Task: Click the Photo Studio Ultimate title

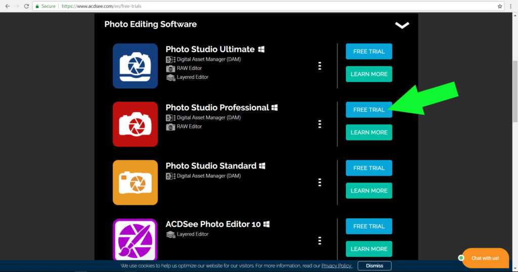Action: [210, 49]
